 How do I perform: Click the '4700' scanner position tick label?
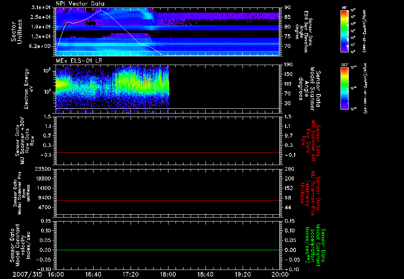44,207
